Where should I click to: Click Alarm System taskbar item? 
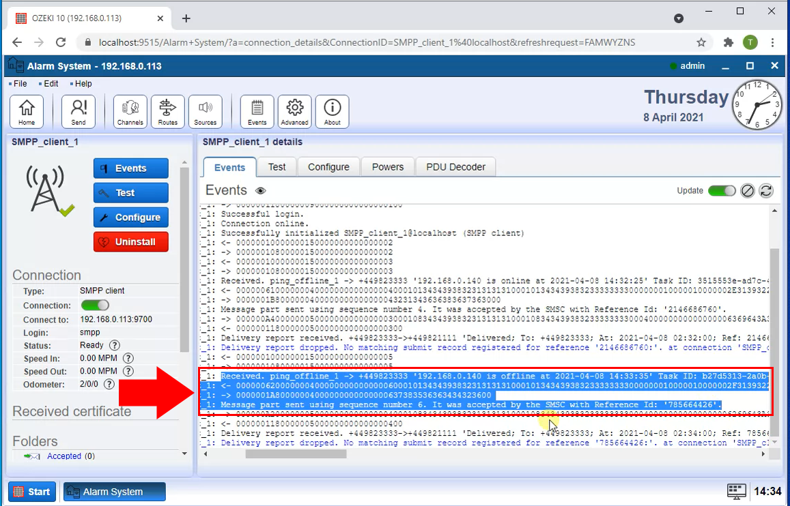coord(114,492)
